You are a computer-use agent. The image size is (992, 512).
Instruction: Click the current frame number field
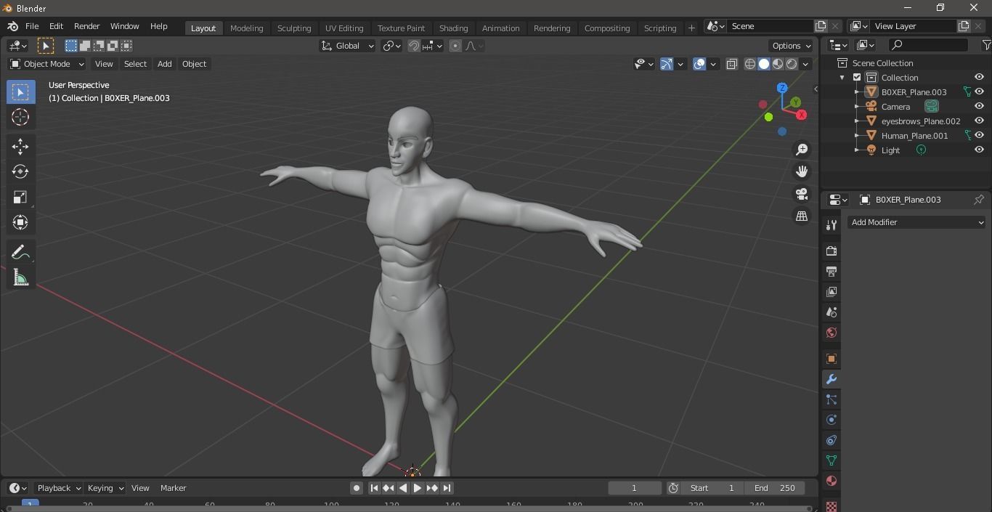(635, 488)
